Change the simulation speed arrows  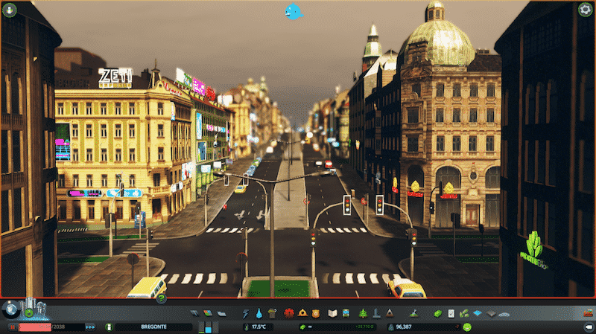(90, 327)
